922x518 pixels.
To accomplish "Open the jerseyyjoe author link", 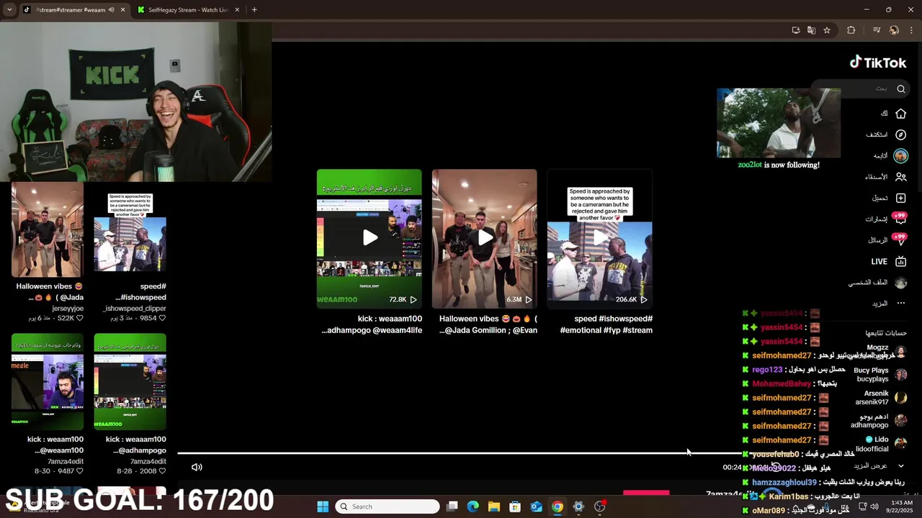I will point(68,309).
